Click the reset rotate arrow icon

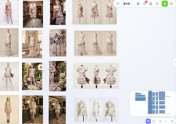pyautogui.click(x=172, y=121)
